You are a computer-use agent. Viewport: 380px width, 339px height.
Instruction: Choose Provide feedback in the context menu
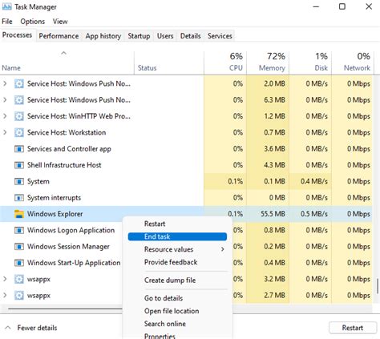(x=177, y=262)
